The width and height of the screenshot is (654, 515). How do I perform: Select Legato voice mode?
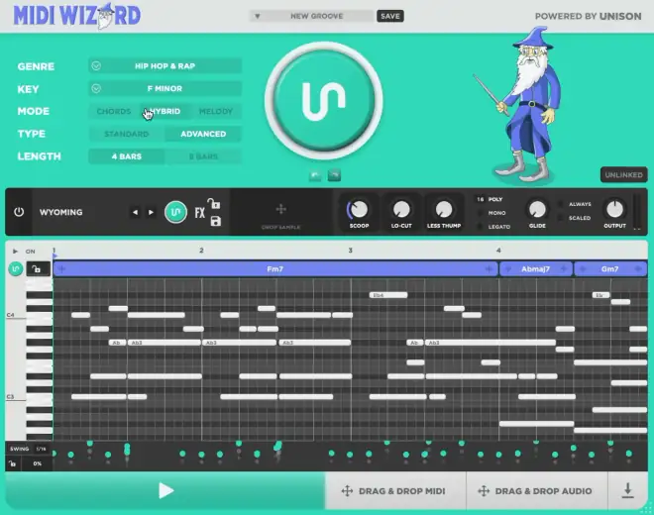pyautogui.click(x=498, y=227)
